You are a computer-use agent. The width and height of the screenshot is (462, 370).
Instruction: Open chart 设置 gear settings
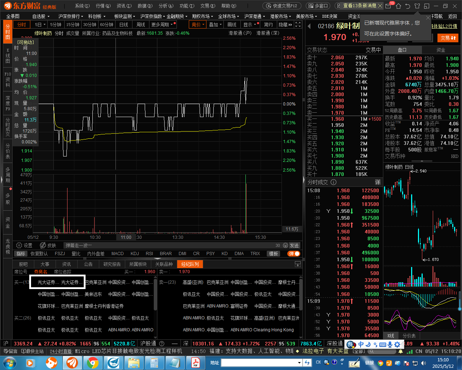24,245
